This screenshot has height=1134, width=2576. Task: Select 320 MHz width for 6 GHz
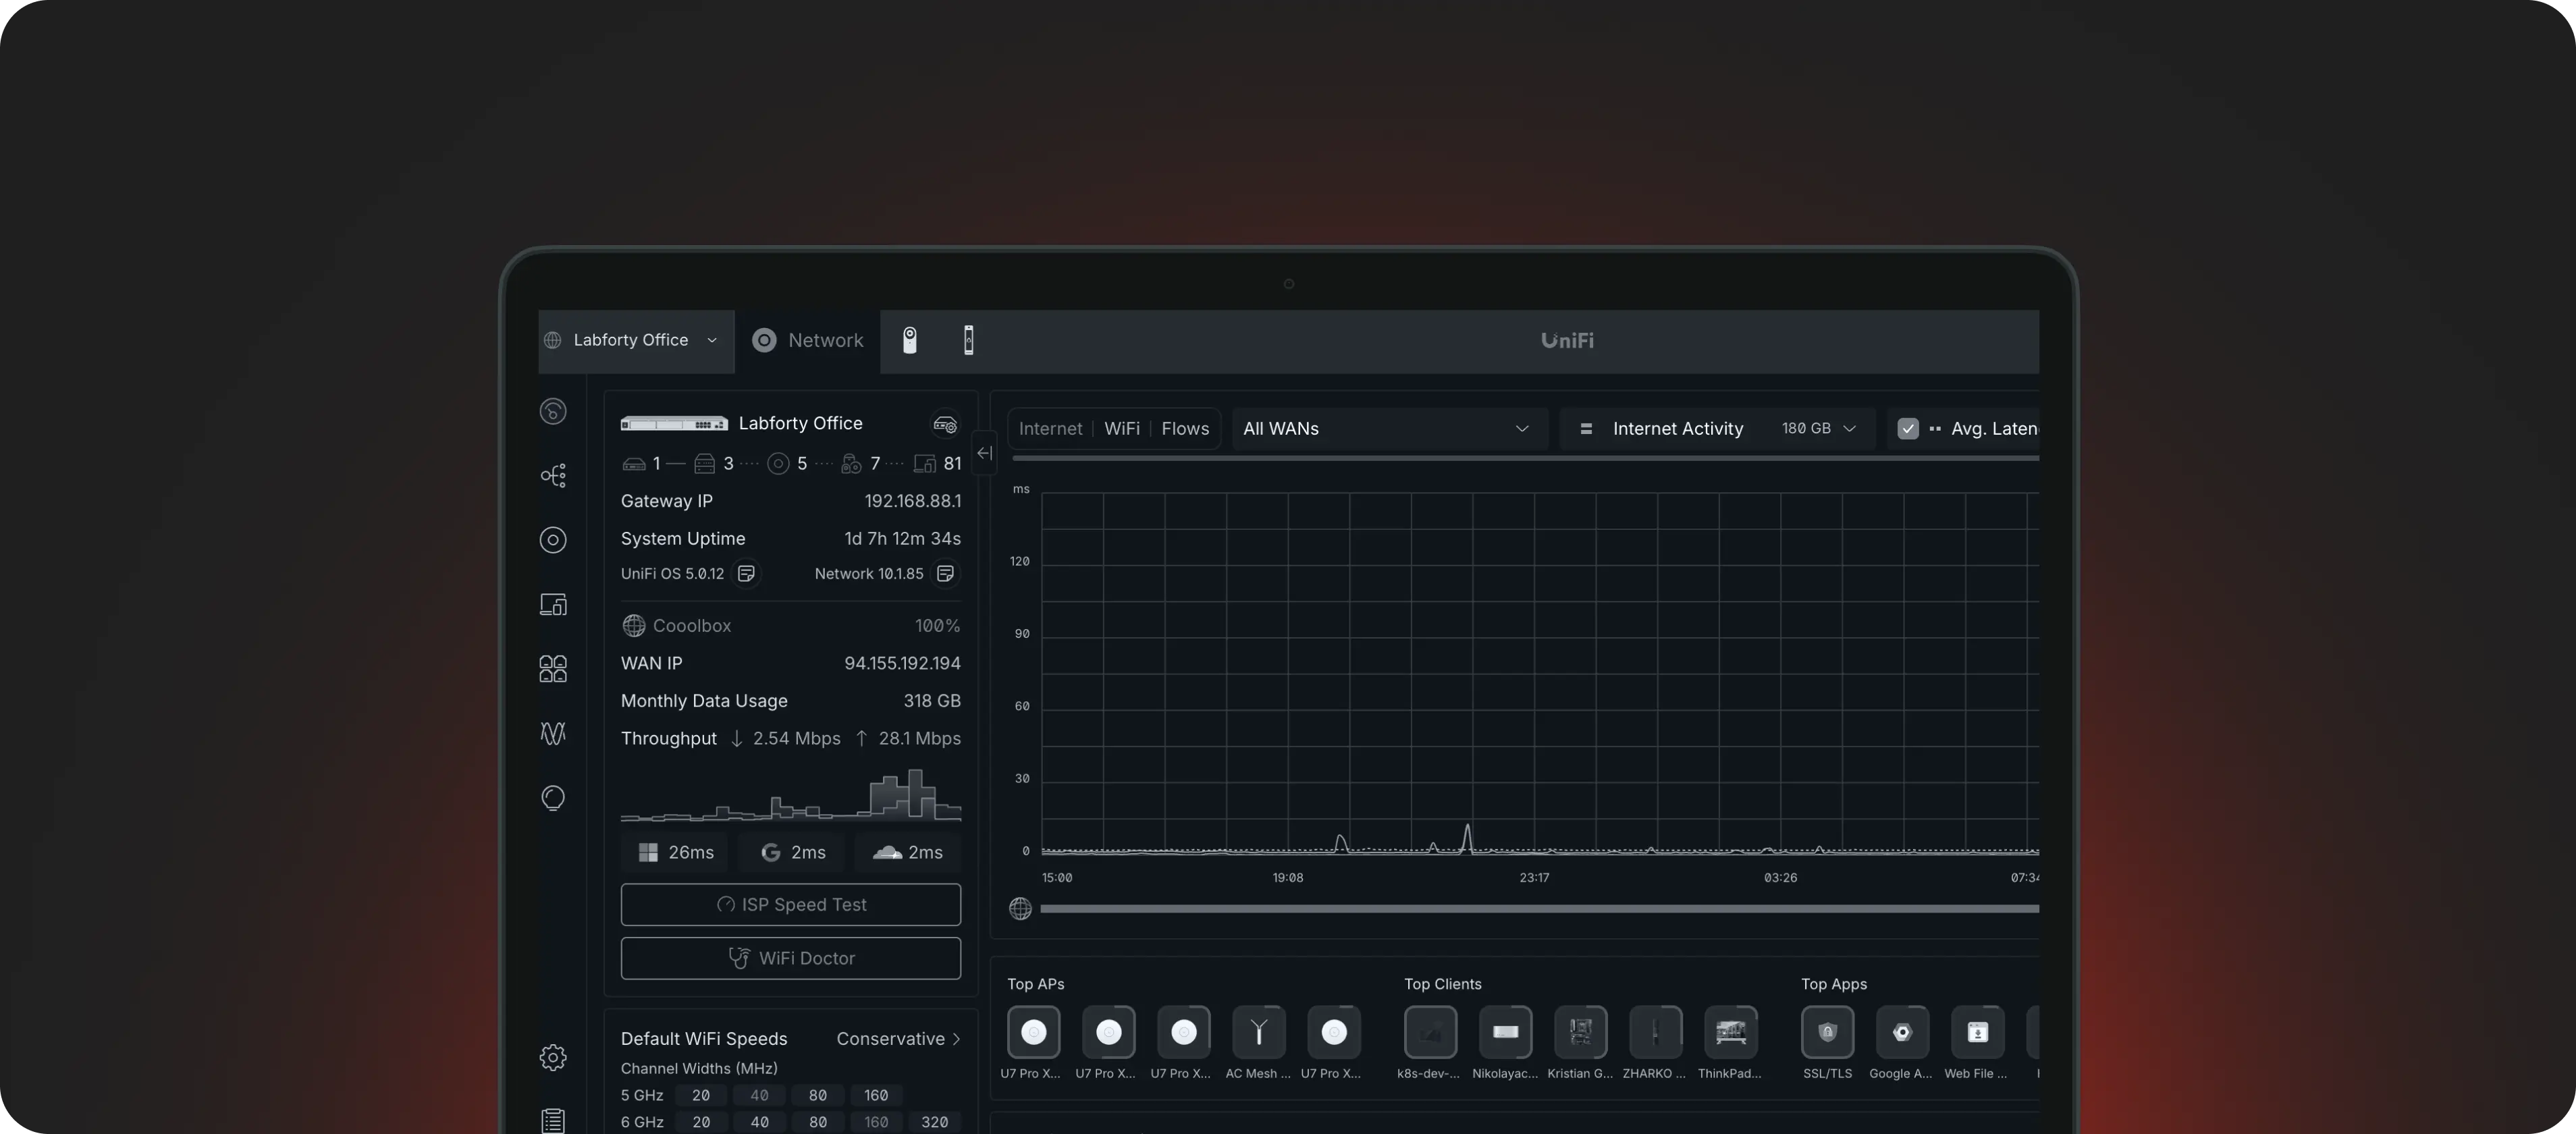tap(935, 1122)
